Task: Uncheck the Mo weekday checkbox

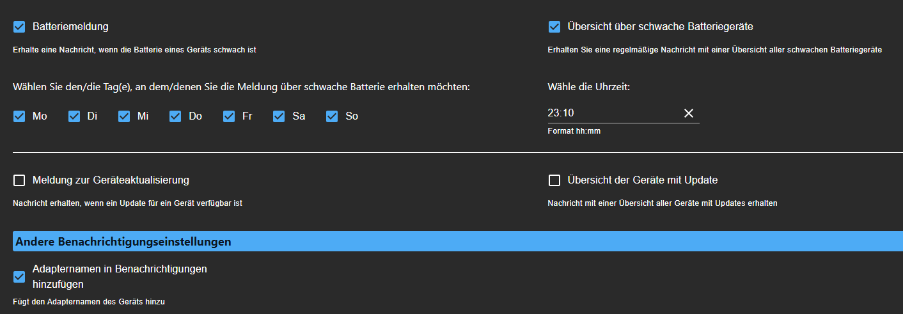Action: pyautogui.click(x=19, y=116)
